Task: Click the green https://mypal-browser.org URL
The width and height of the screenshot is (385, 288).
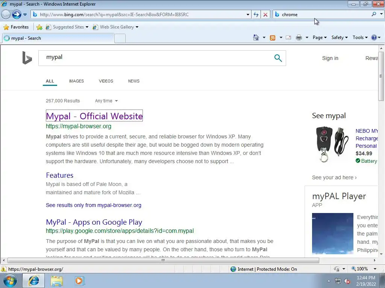Action: 79,126
